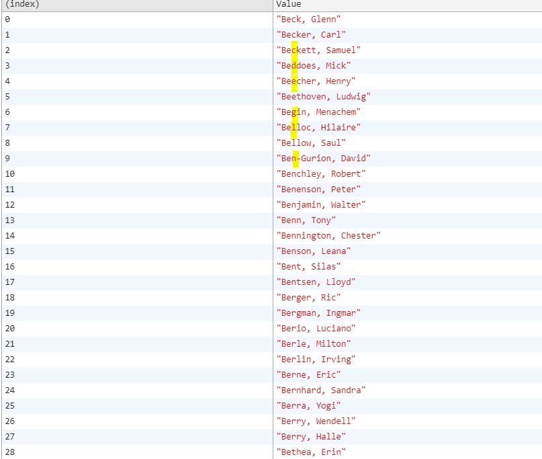Select the "Berger, Ric" value
This screenshot has height=459, width=542.
pyautogui.click(x=308, y=298)
